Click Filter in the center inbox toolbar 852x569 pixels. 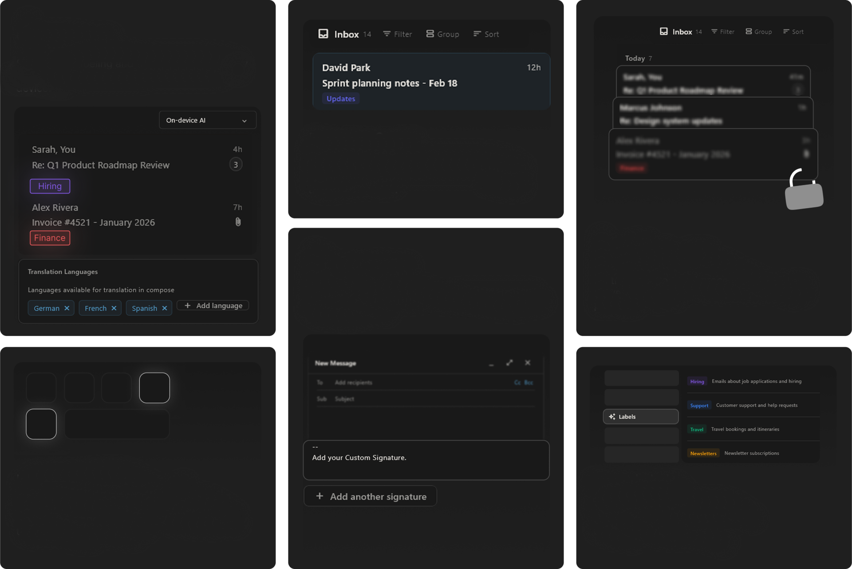[x=398, y=34]
